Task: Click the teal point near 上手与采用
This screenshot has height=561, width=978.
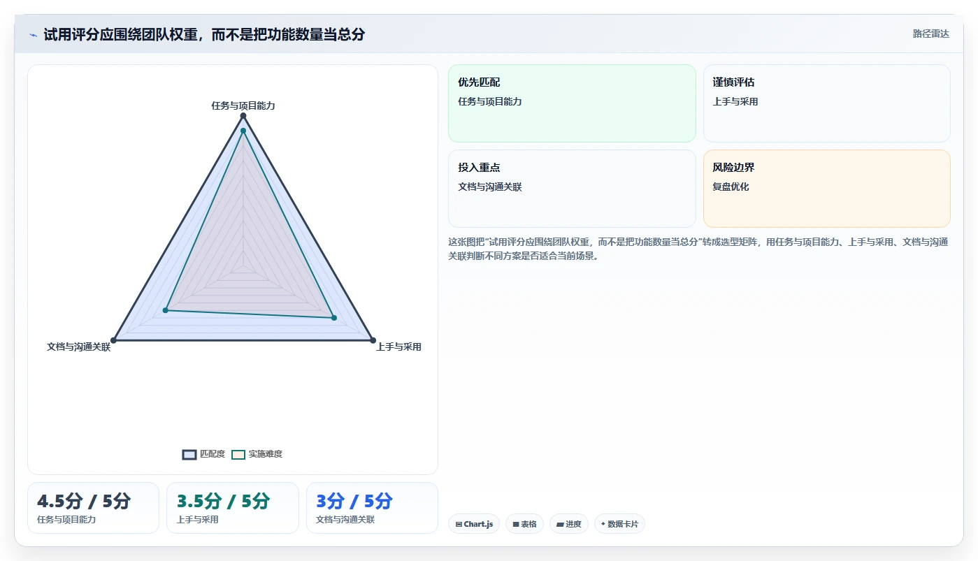Action: tap(333, 318)
